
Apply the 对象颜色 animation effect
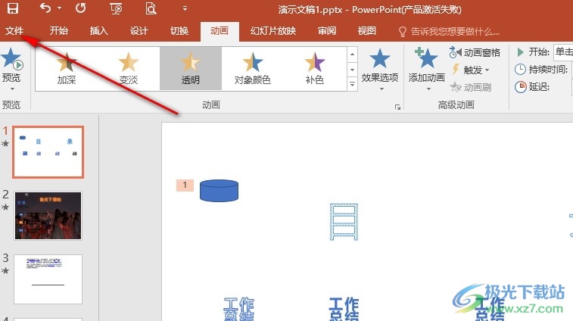point(252,69)
